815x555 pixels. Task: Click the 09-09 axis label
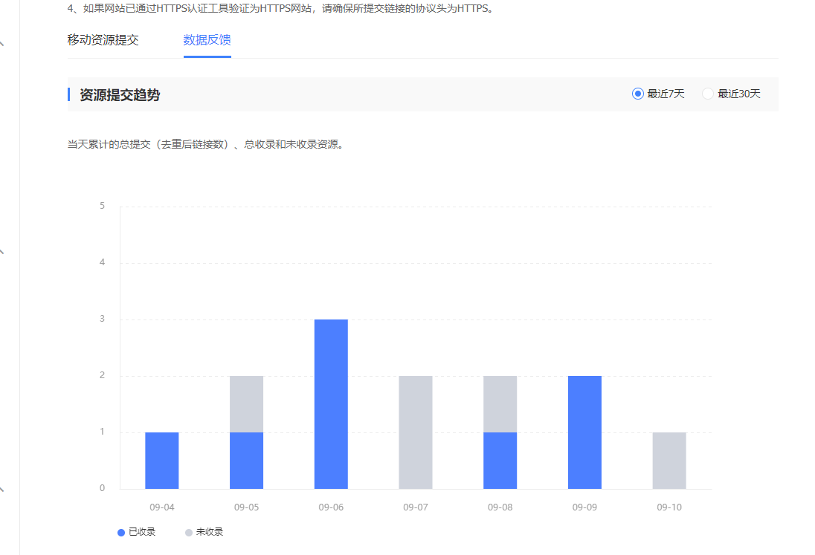[584, 507]
